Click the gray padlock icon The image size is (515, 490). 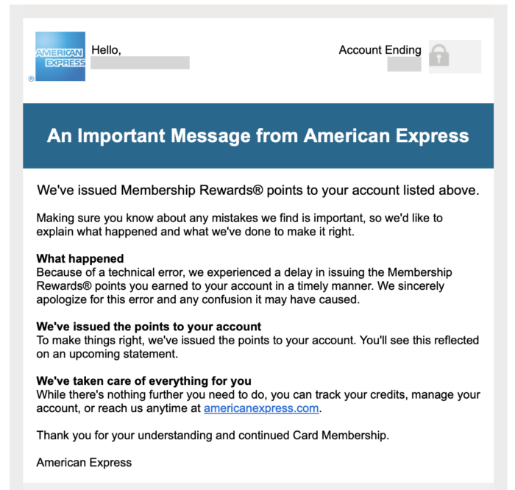438,56
